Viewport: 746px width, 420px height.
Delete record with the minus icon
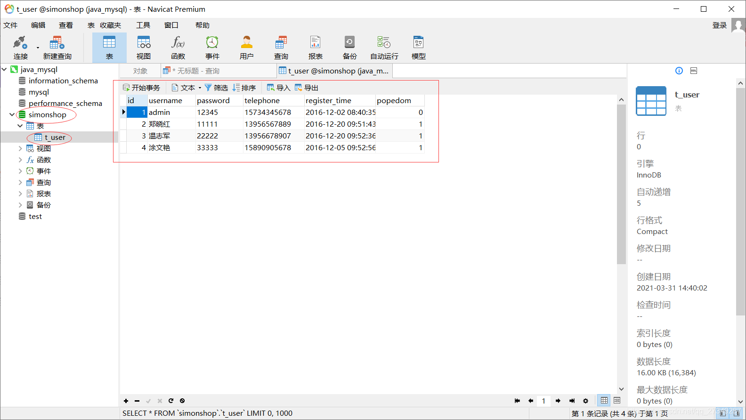click(137, 401)
